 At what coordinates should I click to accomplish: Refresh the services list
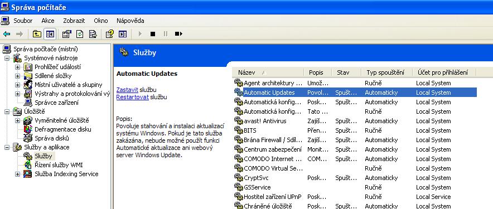(80, 34)
